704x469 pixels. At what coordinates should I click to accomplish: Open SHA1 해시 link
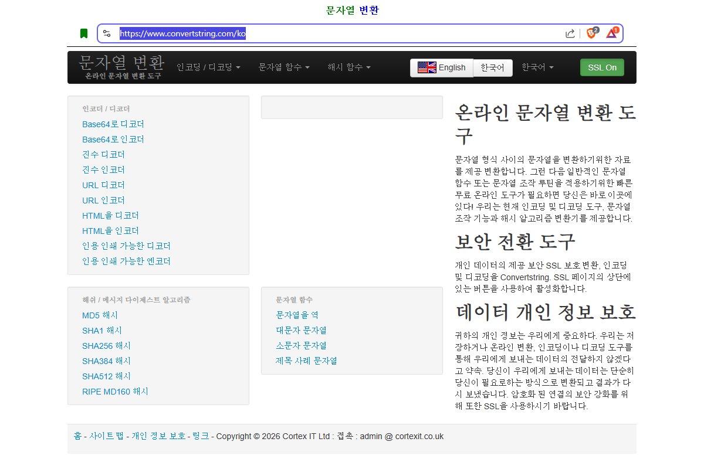[x=102, y=331]
